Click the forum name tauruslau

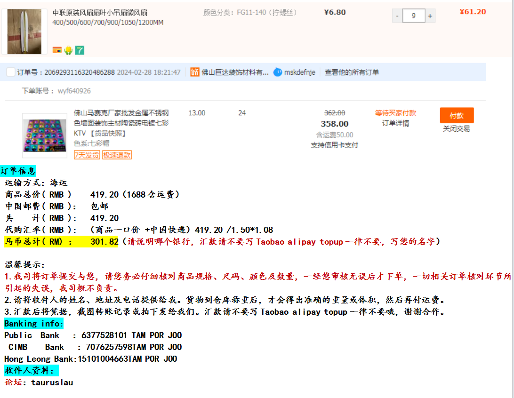(52, 382)
